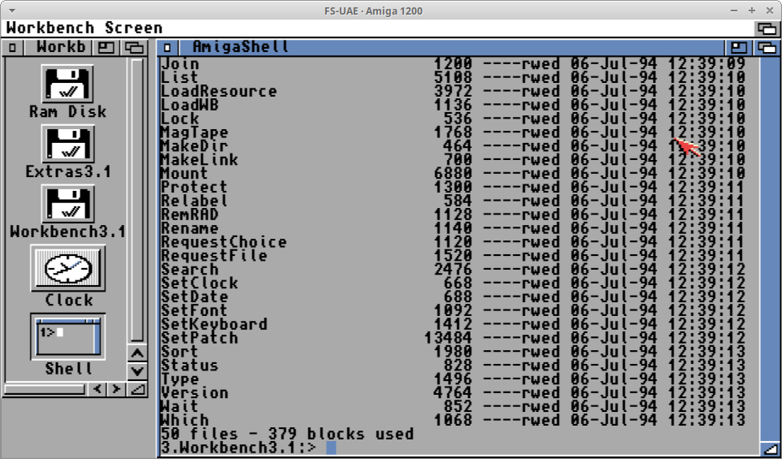Click the AmigaShell window title bar
782x459 pixels.
point(451,48)
